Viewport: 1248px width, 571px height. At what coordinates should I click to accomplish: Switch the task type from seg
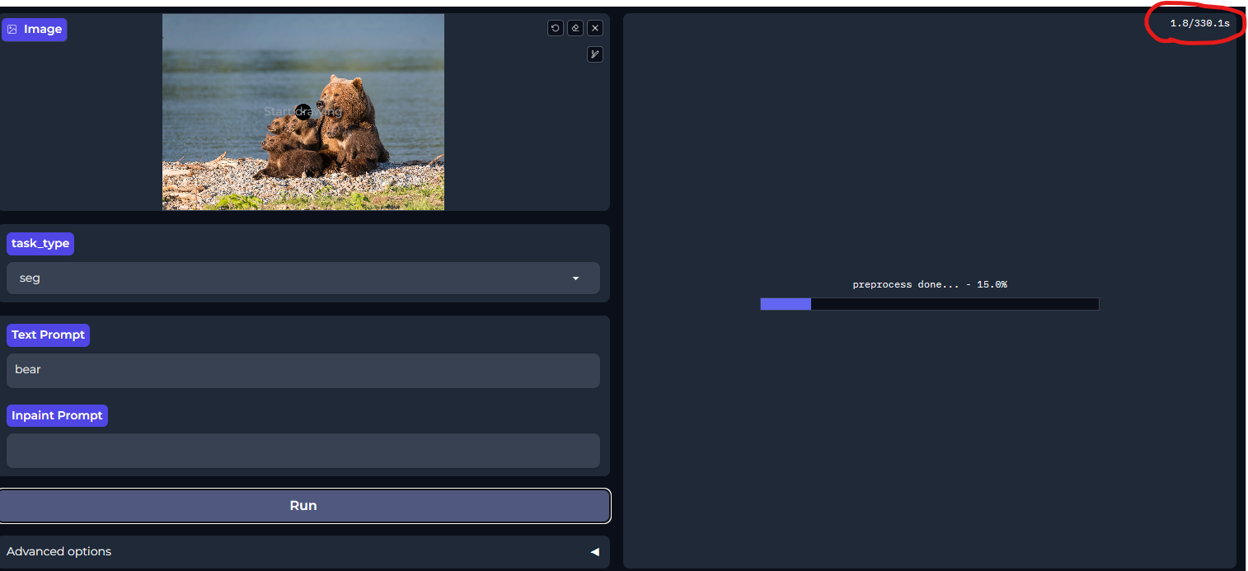[303, 278]
